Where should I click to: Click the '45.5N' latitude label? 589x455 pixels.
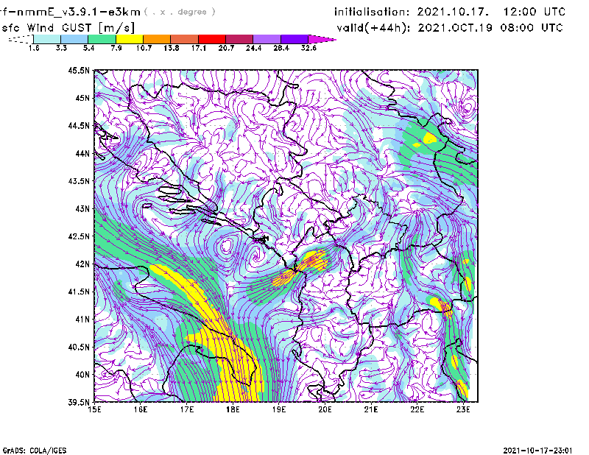pos(79,70)
